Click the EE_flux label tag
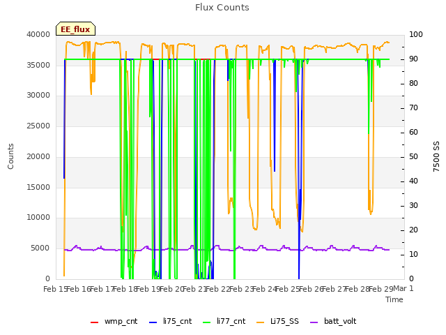Screen dimensions: 446x335 (75, 29)
